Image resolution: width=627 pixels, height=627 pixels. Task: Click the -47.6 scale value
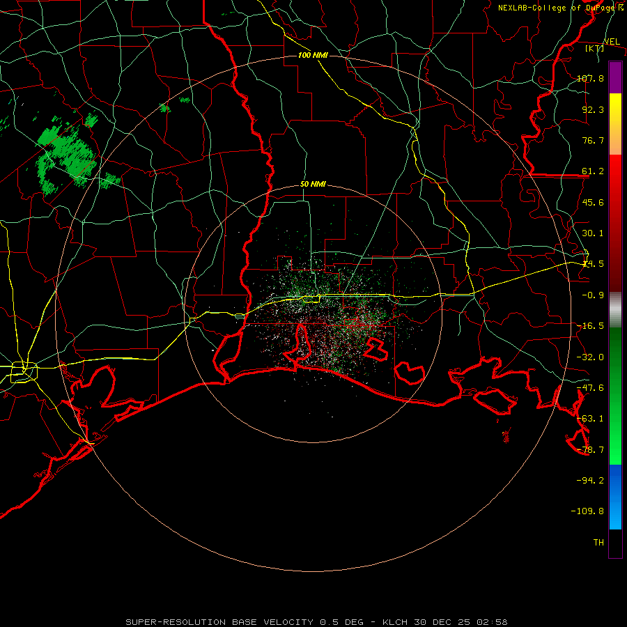(x=590, y=388)
